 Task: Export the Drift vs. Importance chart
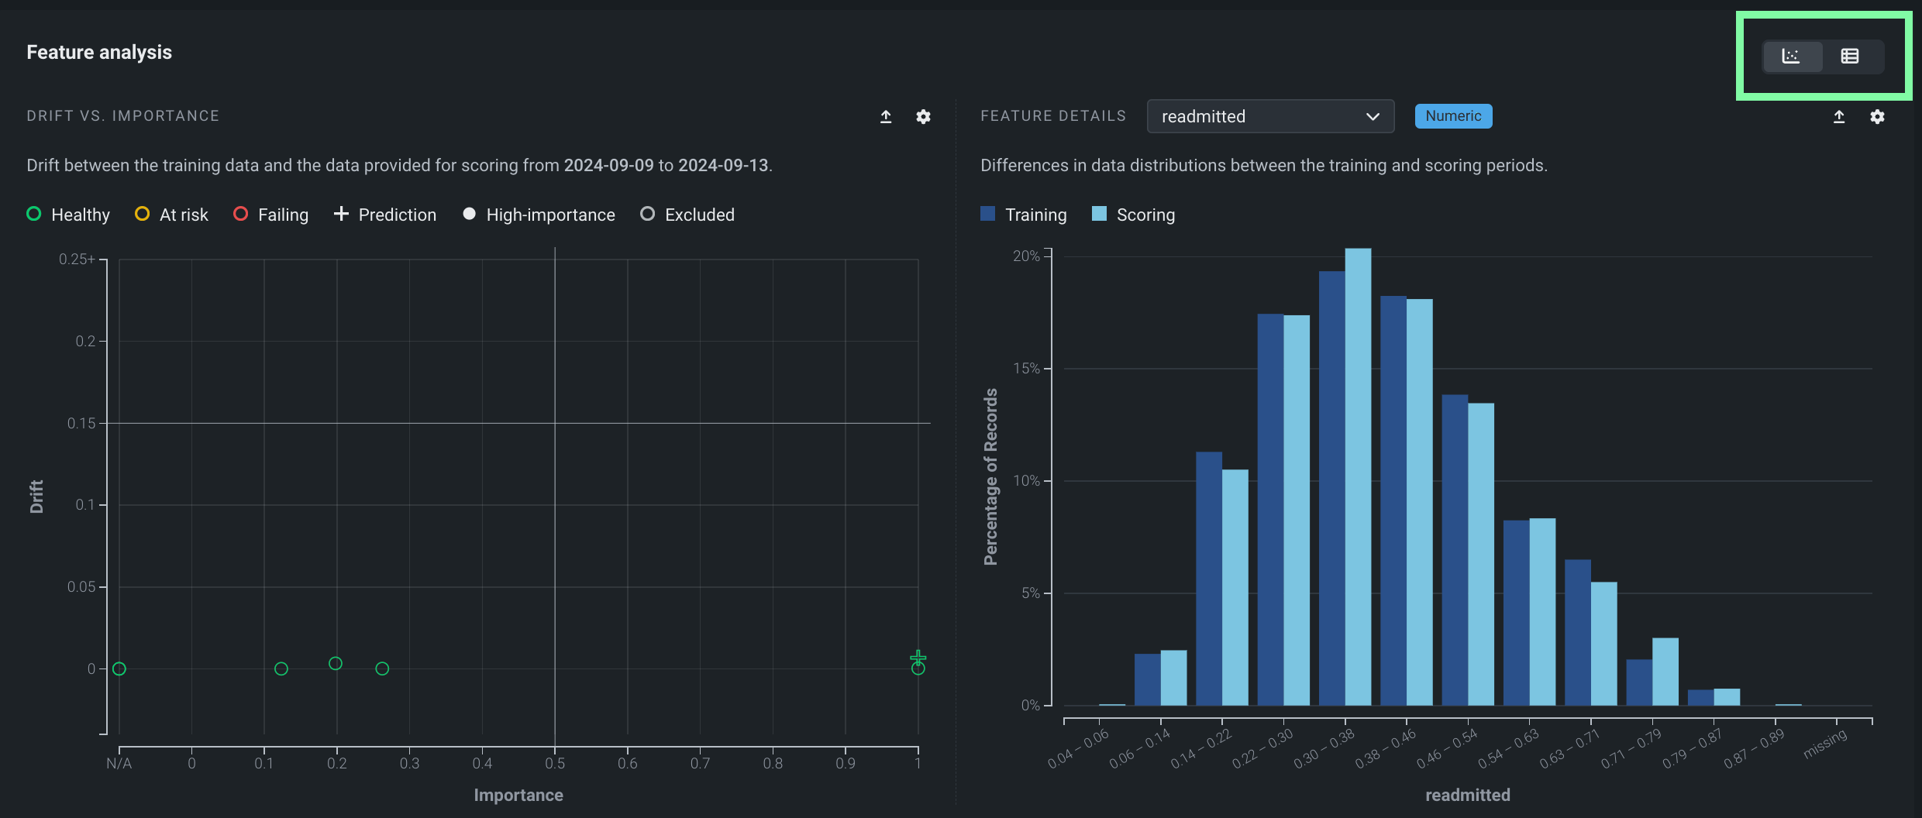tap(886, 117)
